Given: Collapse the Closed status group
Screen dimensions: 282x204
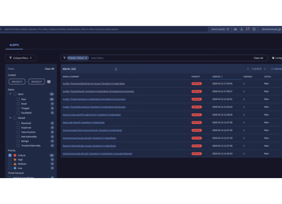Looking at the screenshot, I should [10, 118].
